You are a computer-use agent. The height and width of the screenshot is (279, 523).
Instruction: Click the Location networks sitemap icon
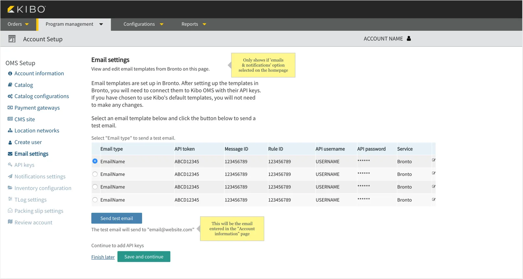[x=10, y=131]
